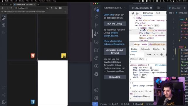Open the Source Control view

(x=96, y=25)
